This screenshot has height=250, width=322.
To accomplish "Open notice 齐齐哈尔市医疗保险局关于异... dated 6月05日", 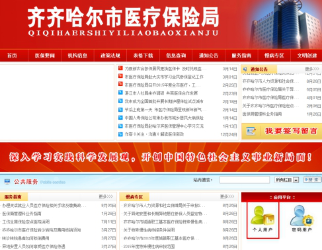I will [x=270, y=89].
